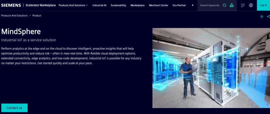Open the Xcelerator Marketplace home link
This screenshot has width=270, height=114.
click(x=41, y=5)
